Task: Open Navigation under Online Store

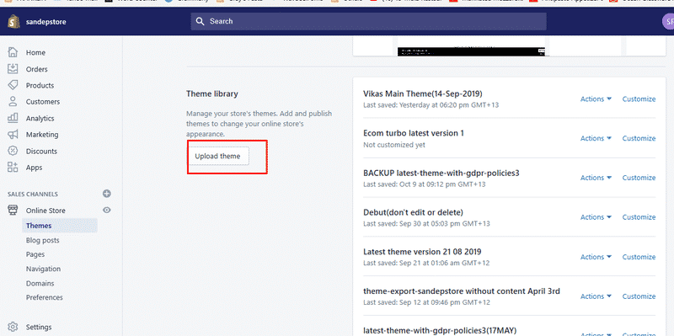Action: [43, 269]
